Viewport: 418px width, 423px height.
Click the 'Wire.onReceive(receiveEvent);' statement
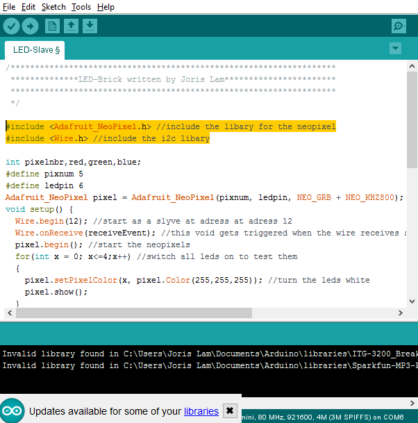tap(85, 233)
